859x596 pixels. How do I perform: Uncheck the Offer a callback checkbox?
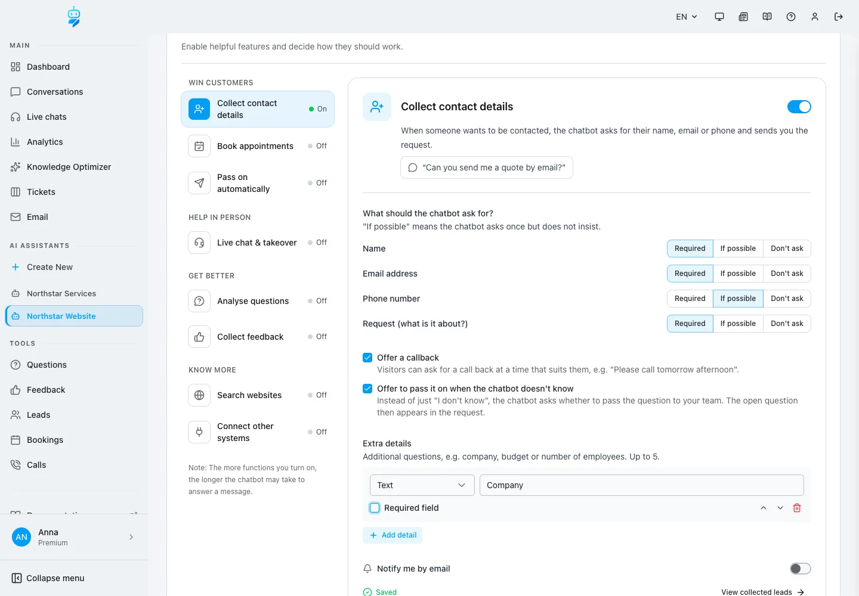[367, 358]
